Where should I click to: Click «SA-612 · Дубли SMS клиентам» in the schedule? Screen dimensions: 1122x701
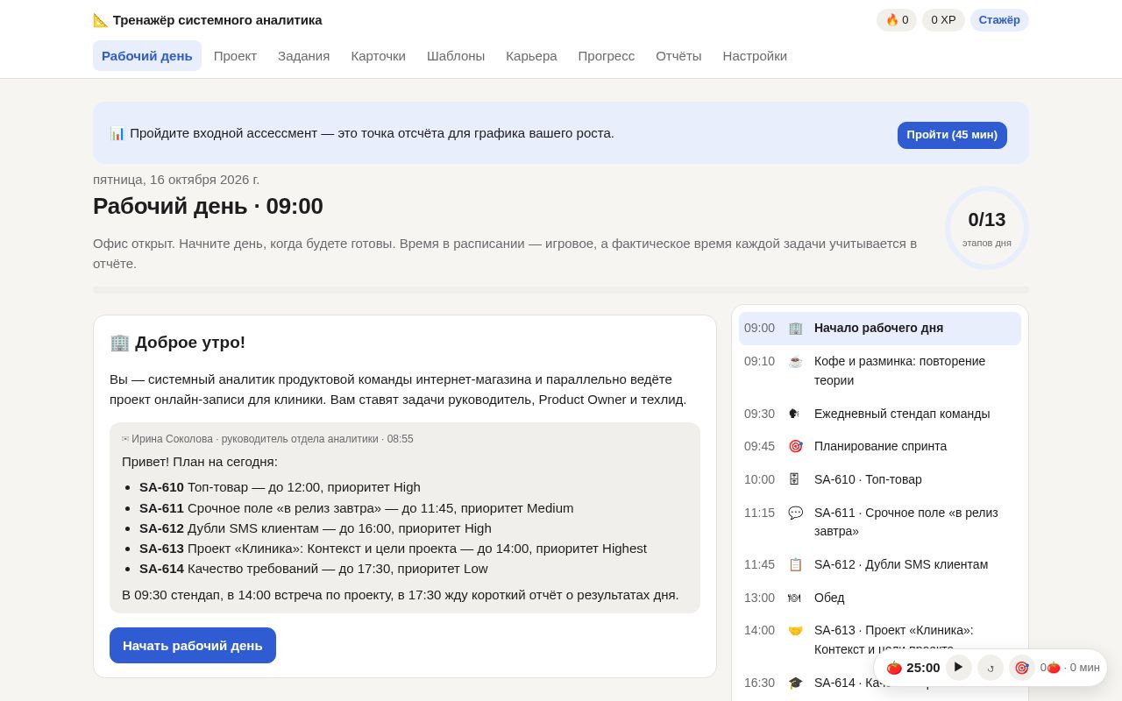[880, 564]
